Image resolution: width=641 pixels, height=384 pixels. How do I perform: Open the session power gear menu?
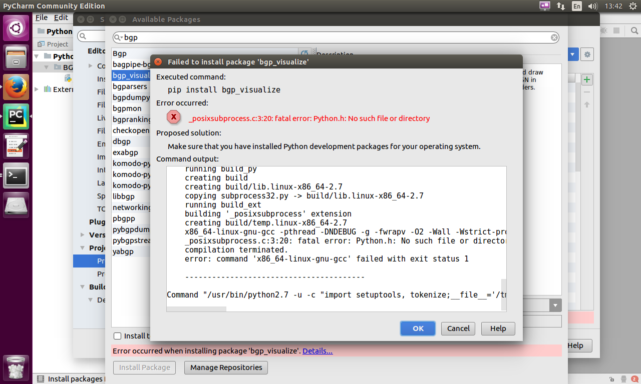click(632, 6)
